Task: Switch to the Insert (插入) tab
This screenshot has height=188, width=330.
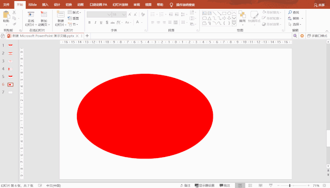Action: coord(45,5)
